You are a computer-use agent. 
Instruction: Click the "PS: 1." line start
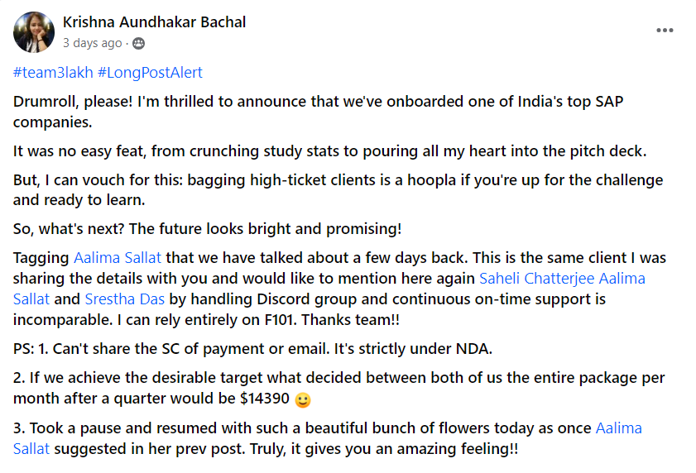pyautogui.click(x=31, y=349)
